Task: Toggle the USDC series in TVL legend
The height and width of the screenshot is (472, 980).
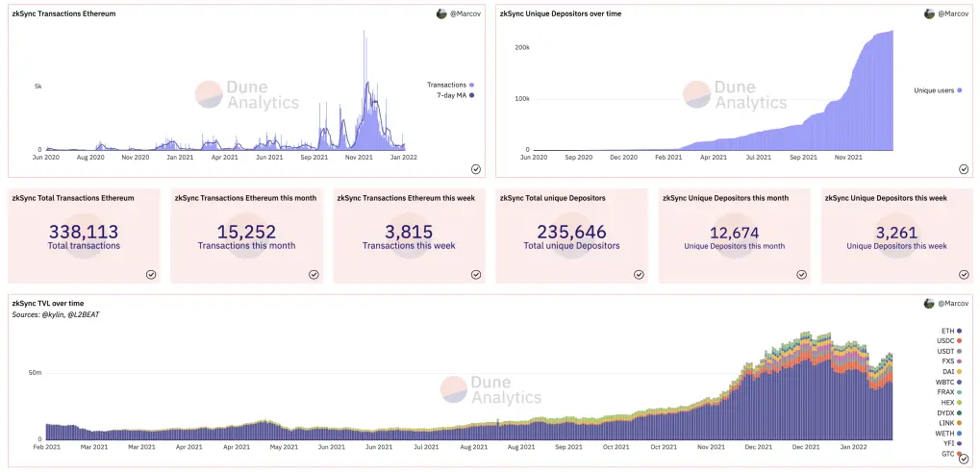Action: coord(949,341)
